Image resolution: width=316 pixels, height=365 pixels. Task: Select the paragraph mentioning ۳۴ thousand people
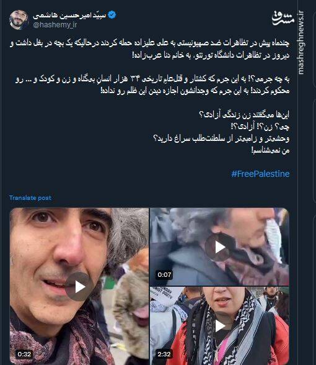pos(152,84)
